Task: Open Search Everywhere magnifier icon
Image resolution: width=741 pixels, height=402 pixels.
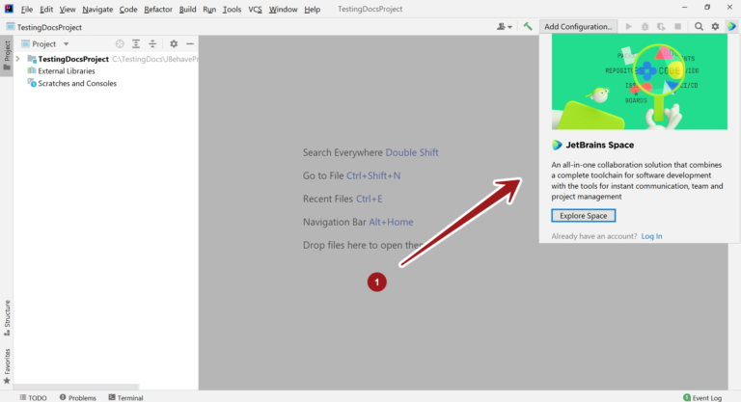Action: [x=699, y=27]
